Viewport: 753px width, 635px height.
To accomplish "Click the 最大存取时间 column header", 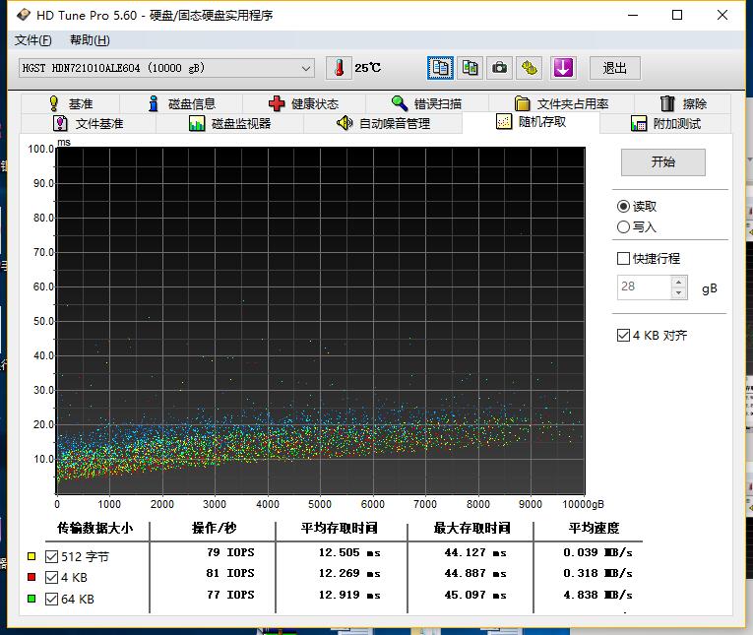I will click(471, 528).
